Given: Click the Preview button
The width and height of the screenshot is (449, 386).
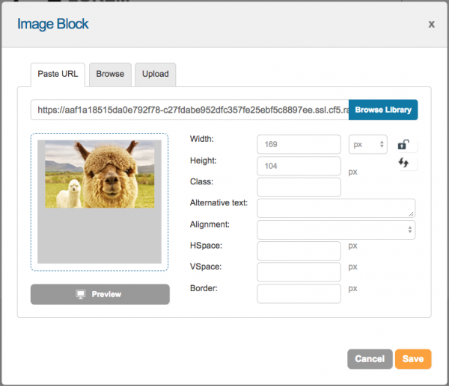Looking at the screenshot, I should coord(100,294).
